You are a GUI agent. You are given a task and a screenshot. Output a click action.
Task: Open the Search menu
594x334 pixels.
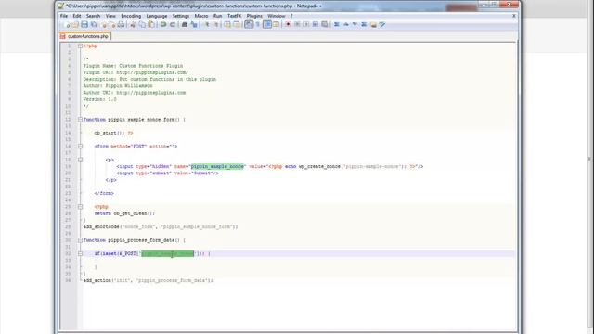(93, 16)
